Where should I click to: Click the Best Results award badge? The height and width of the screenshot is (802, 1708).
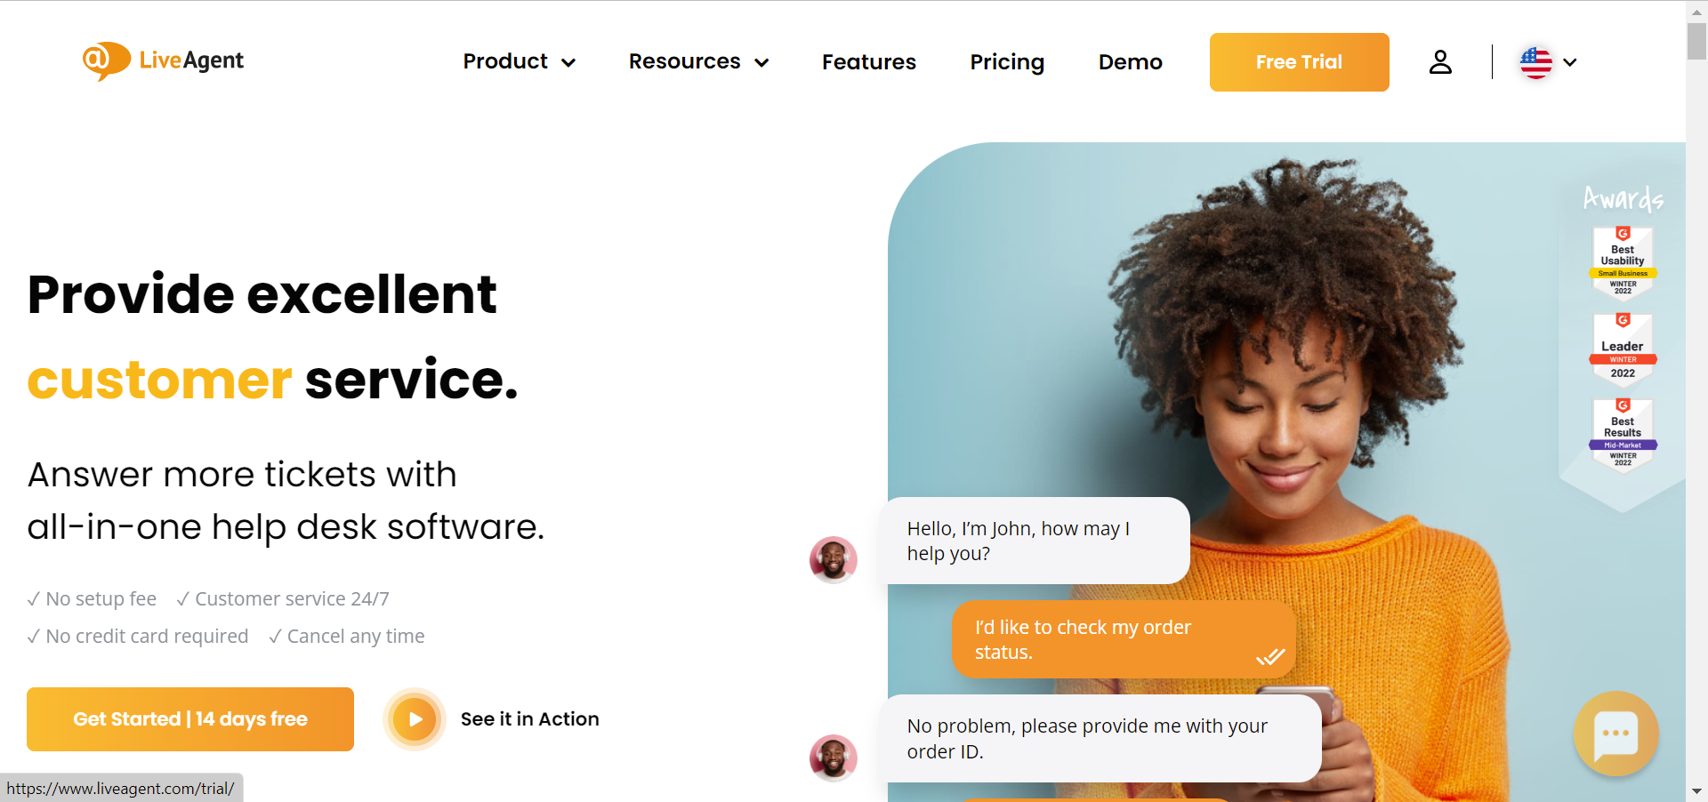(1623, 435)
